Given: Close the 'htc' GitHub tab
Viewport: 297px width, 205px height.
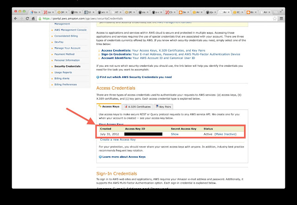Looking at the screenshot, I should [x=80, y=13].
